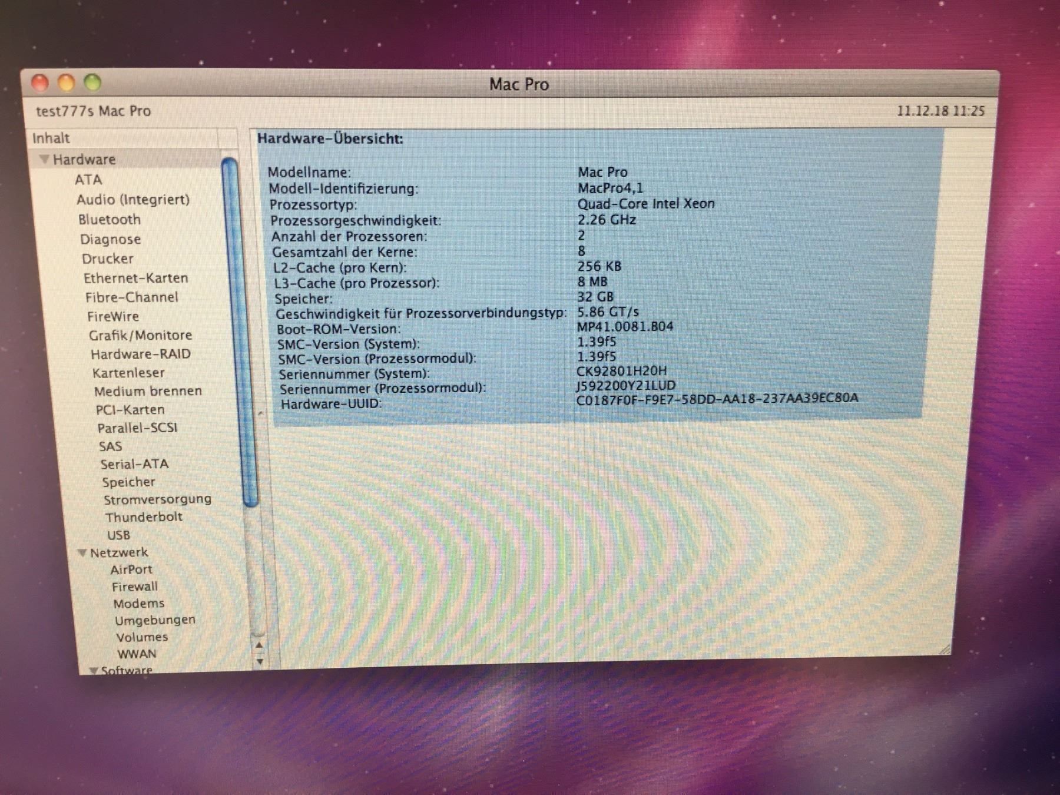Image resolution: width=1060 pixels, height=795 pixels.
Task: Select Stromversorgung
Action: click(x=157, y=500)
